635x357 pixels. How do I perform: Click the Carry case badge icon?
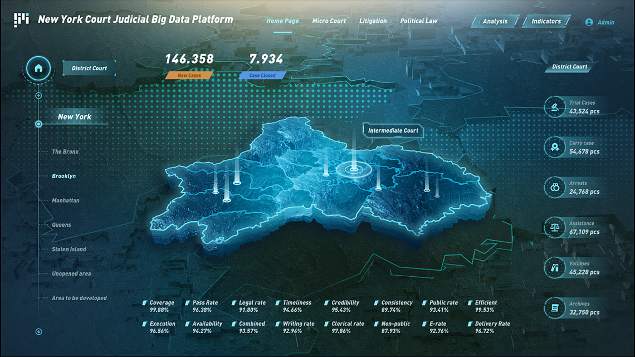click(554, 147)
